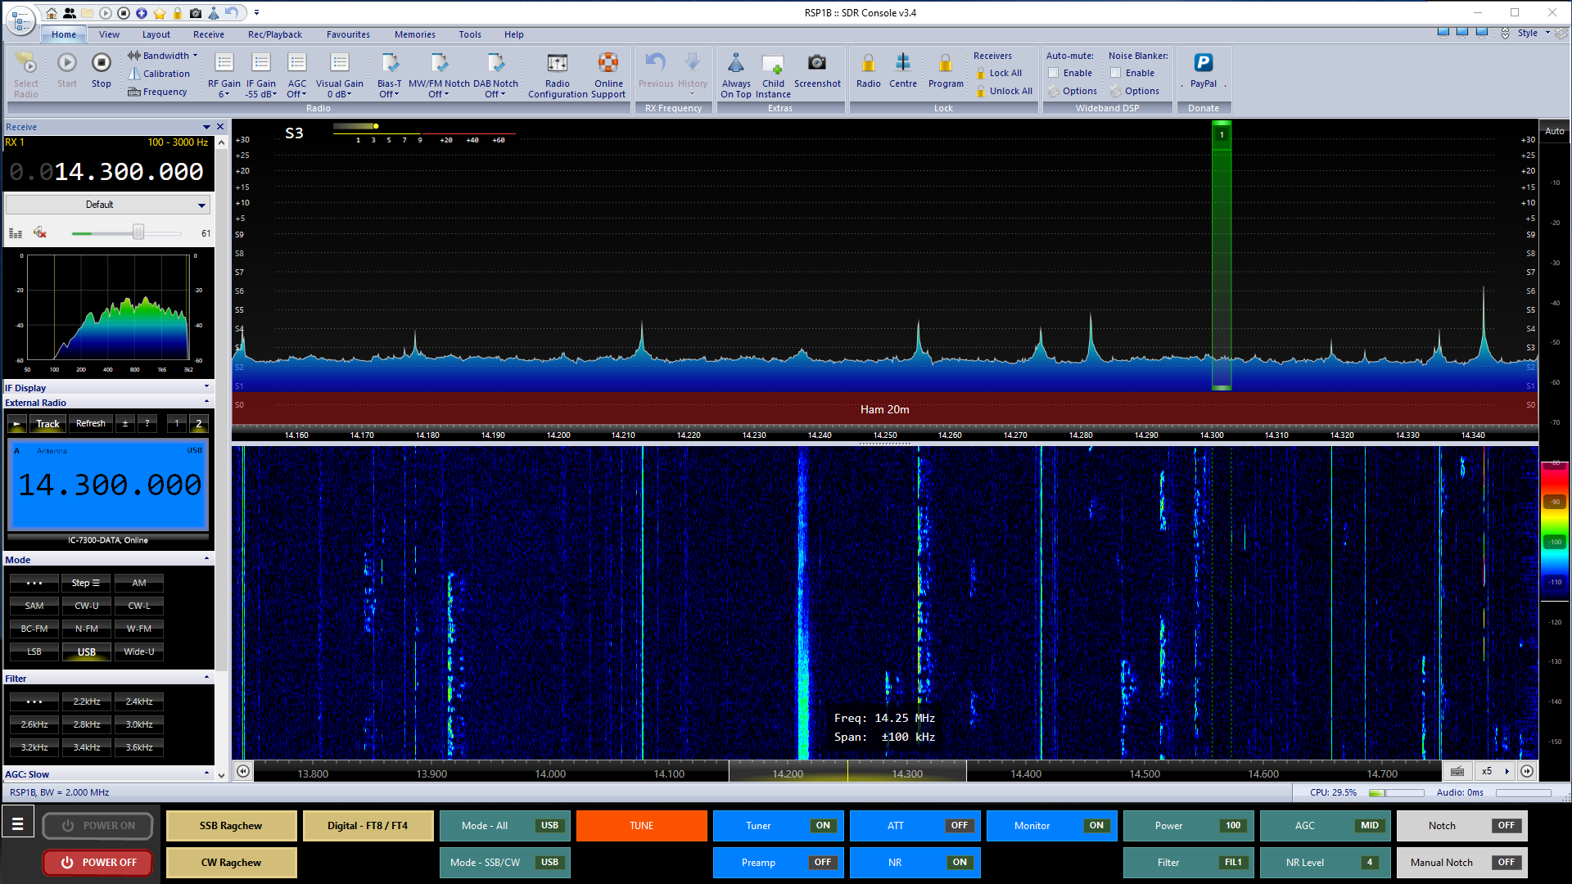This screenshot has width=1572, height=884.
Task: Open the Bias-T dropdown
Action: point(390,75)
